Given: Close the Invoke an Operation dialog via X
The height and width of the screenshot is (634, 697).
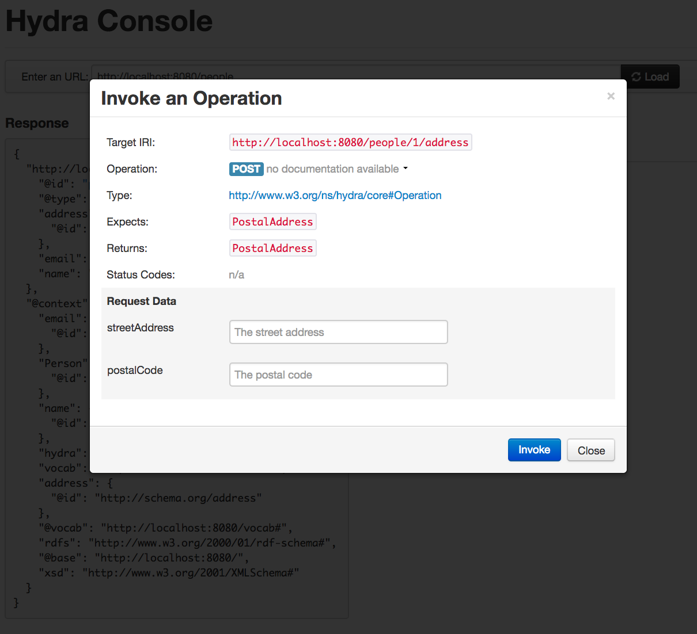Looking at the screenshot, I should [611, 96].
